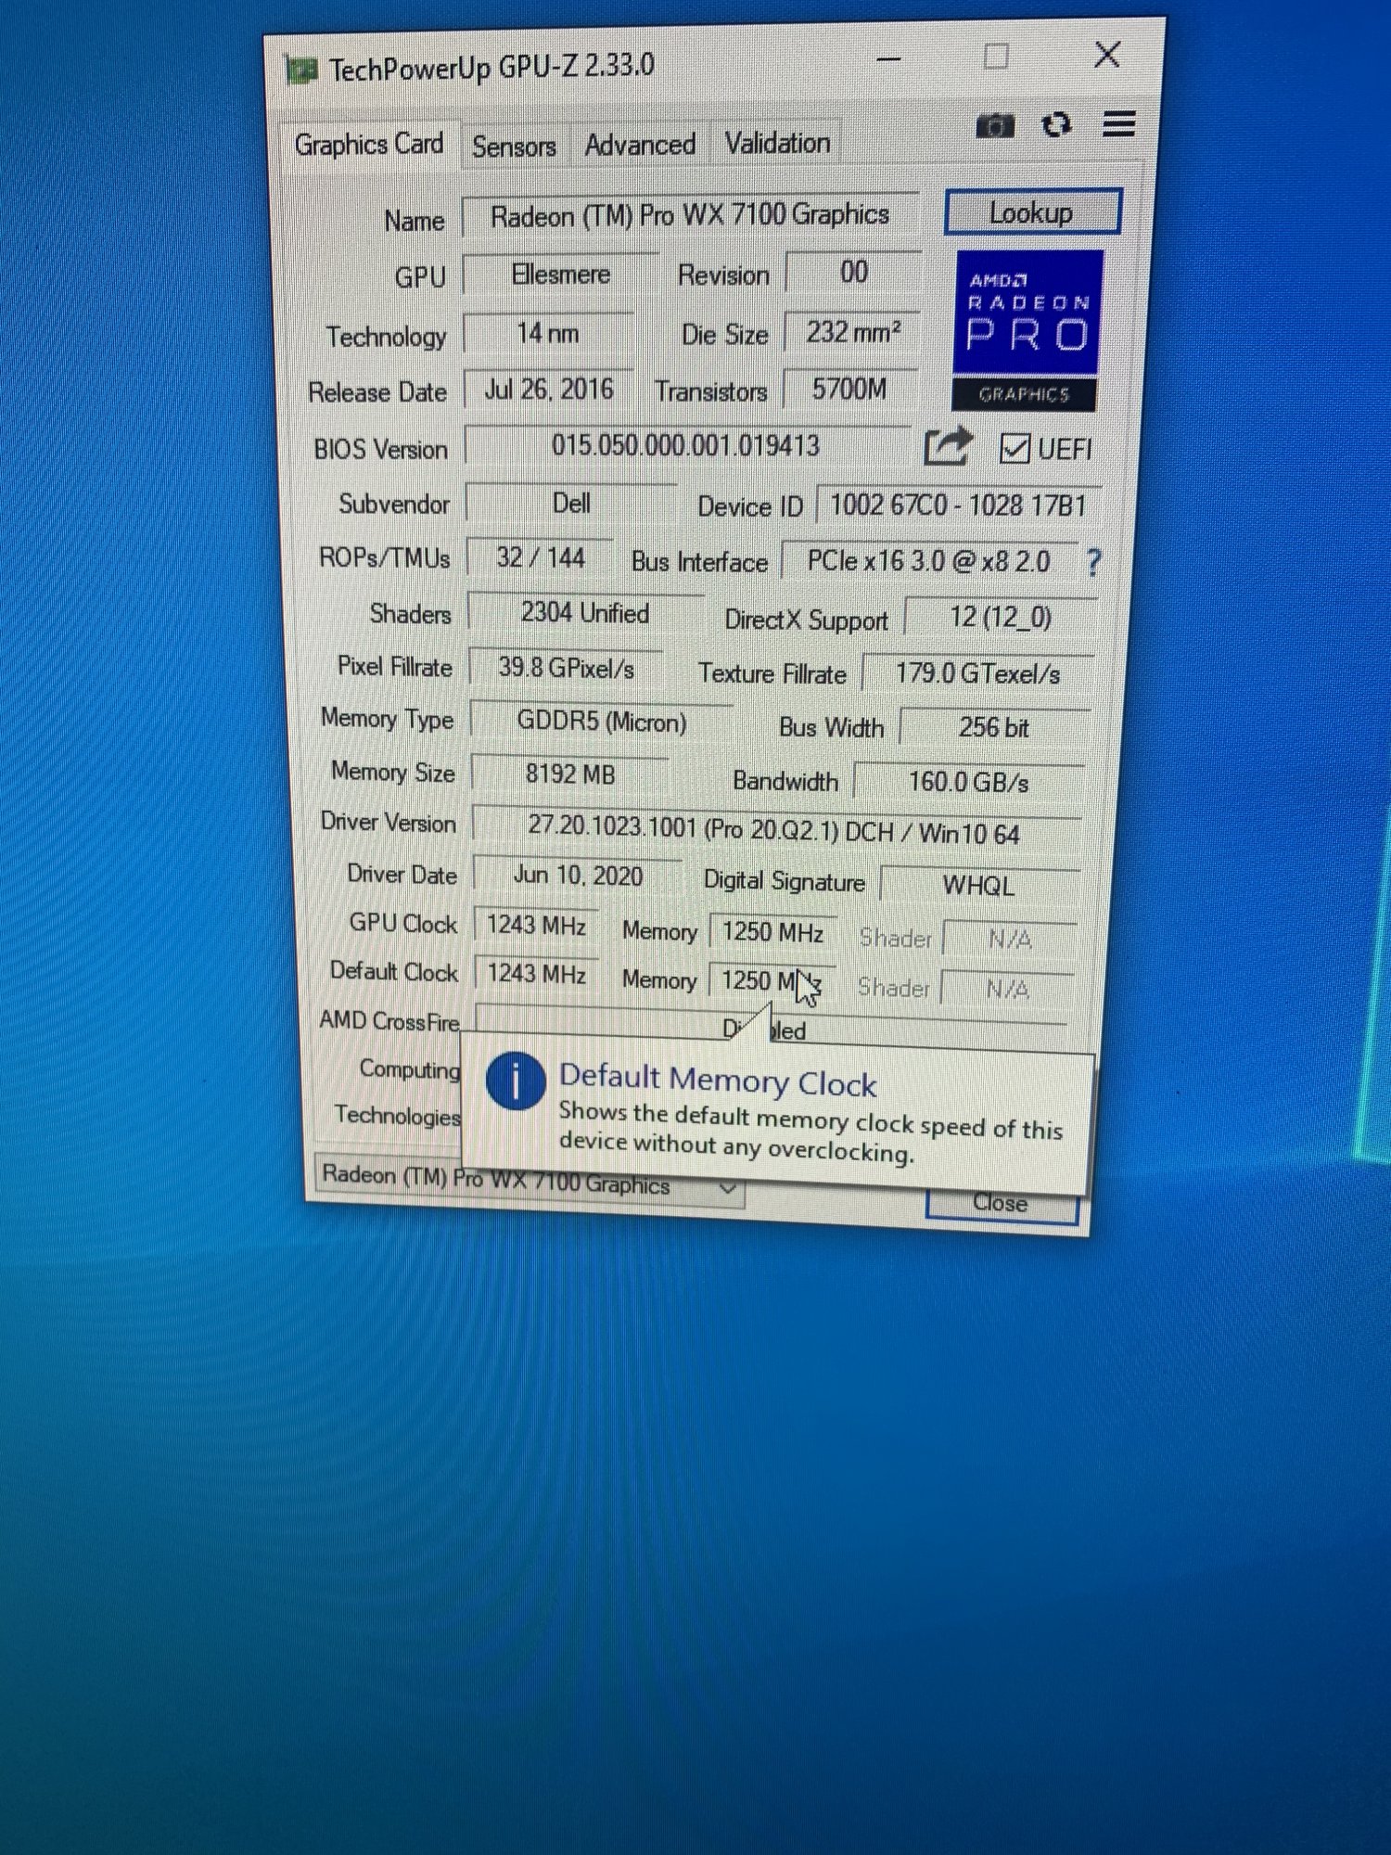Click the GPU field showing Ellesmere
The height and width of the screenshot is (1855, 1391).
(560, 275)
